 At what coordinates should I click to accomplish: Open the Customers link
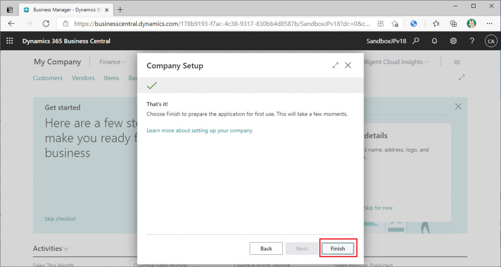pos(47,78)
